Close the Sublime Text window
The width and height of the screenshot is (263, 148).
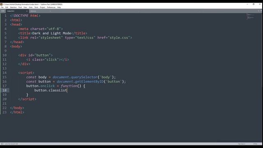coord(260,5)
